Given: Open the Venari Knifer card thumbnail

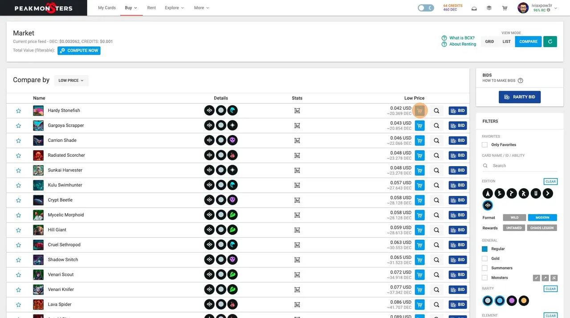Looking at the screenshot, I should (38, 290).
